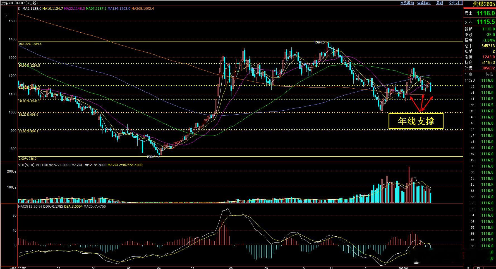Open the 周期 period link

tap(440, 3)
